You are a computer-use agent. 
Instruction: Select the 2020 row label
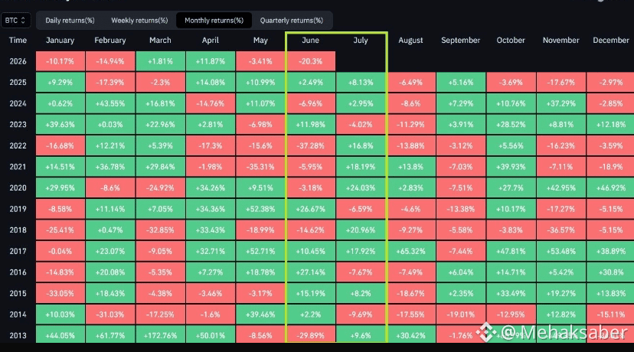pyautogui.click(x=18, y=188)
